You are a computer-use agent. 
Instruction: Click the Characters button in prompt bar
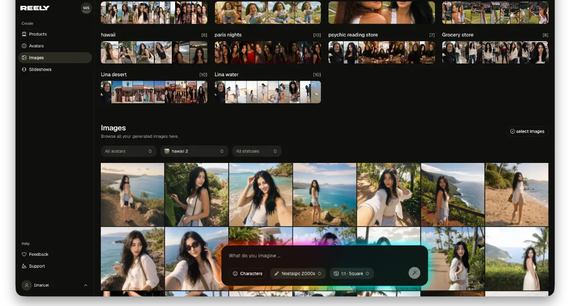point(248,273)
